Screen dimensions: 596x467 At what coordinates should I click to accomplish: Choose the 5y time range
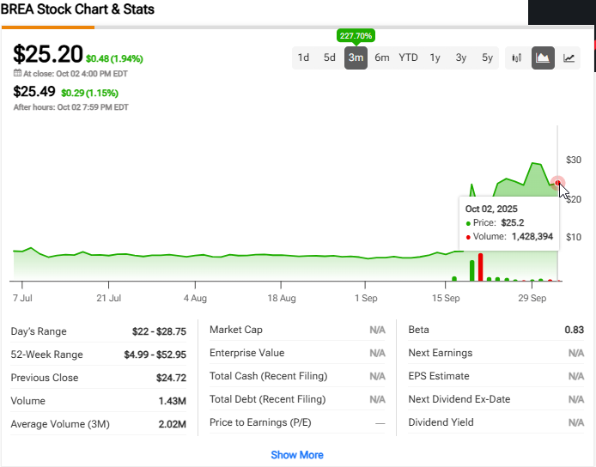click(488, 58)
